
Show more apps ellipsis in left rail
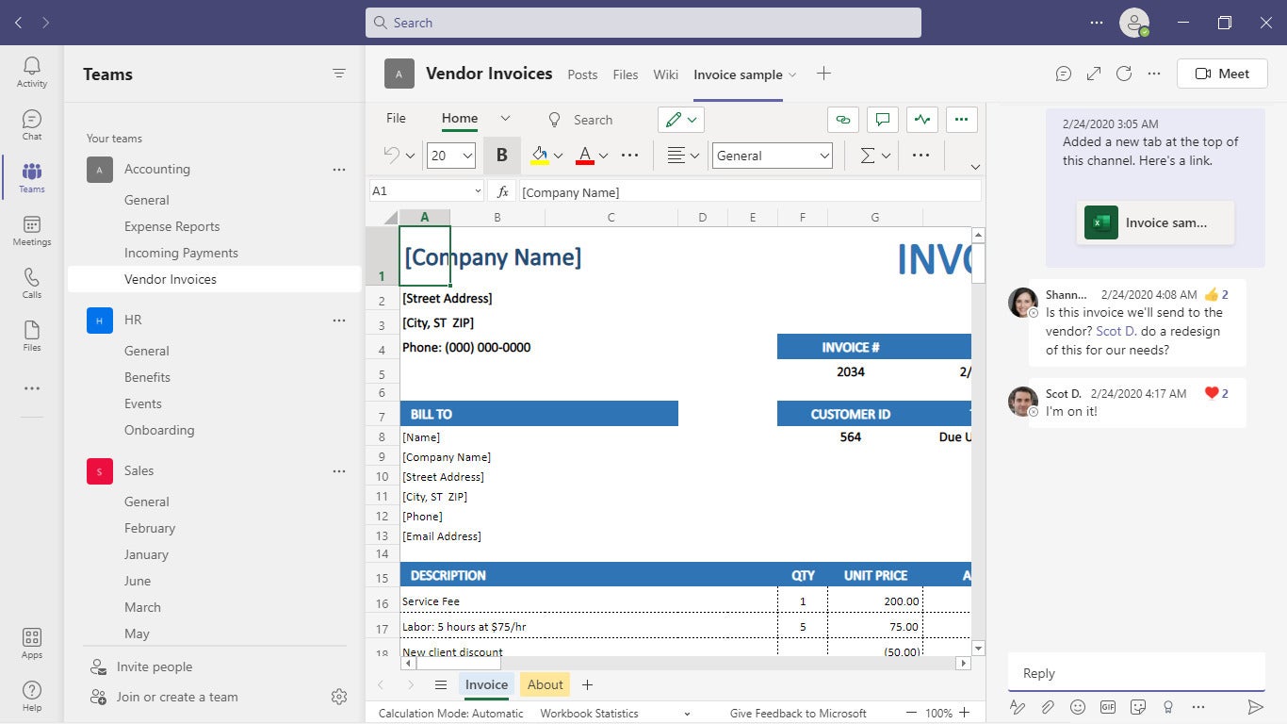point(32,388)
